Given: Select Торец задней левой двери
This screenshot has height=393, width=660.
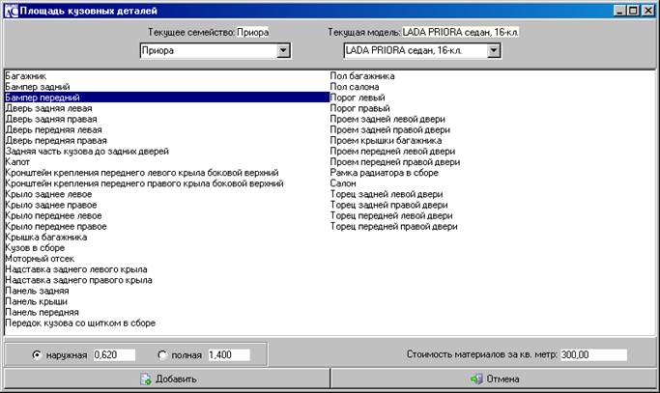Looking at the screenshot, I should pos(387,194).
